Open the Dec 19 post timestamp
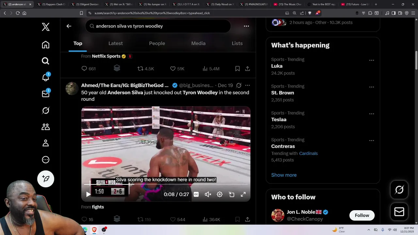 225,85
